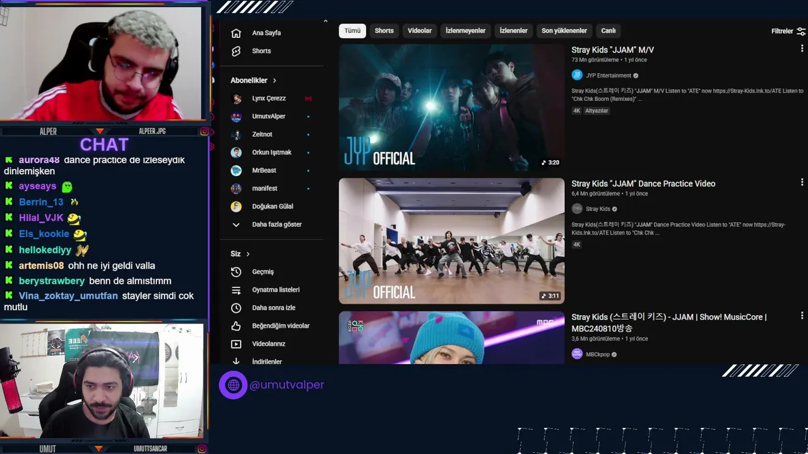Image resolution: width=808 pixels, height=454 pixels.
Task: Open the Shorts sidebar icon
Action: point(236,51)
